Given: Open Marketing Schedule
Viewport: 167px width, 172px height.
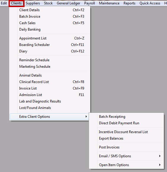Looking at the screenshot, I should [x=50, y=67].
